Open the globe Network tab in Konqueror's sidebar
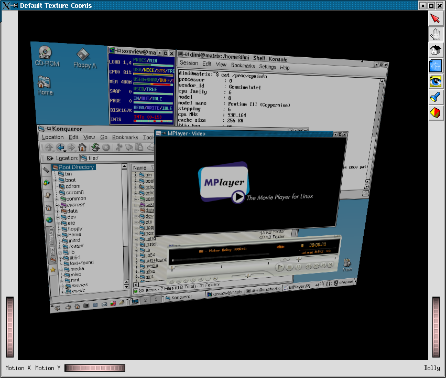Viewport: 446px width, 378px height. pyautogui.click(x=49, y=220)
